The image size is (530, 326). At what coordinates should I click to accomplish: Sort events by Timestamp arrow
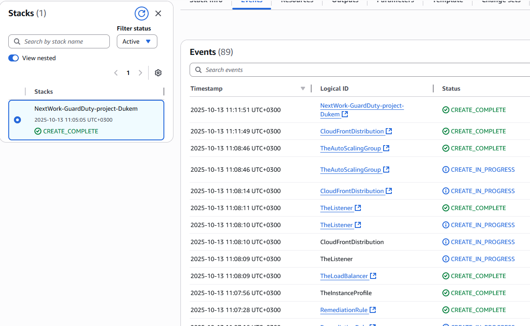coord(303,88)
